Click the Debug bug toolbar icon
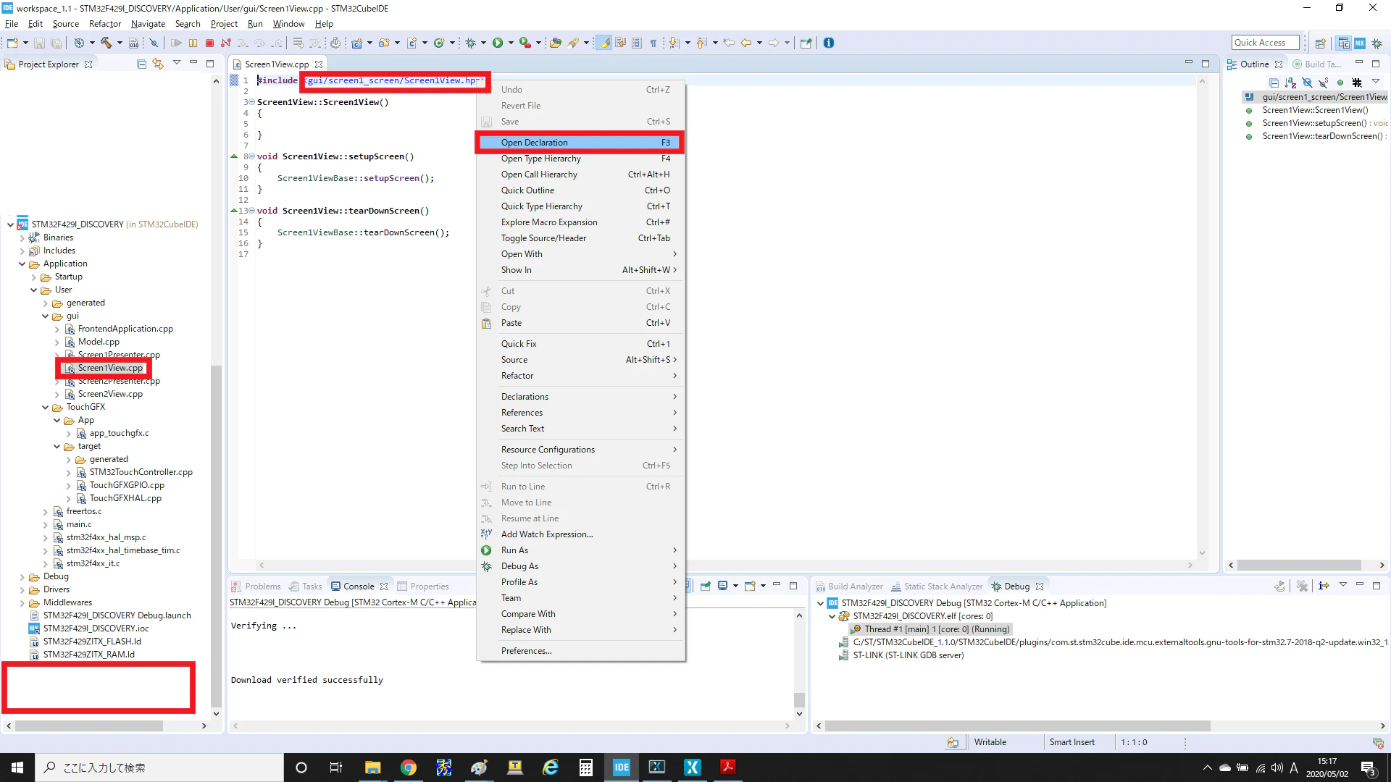The width and height of the screenshot is (1391, 782). pyautogui.click(x=471, y=43)
